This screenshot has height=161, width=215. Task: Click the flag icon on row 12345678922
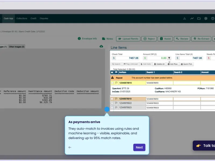[116, 103]
